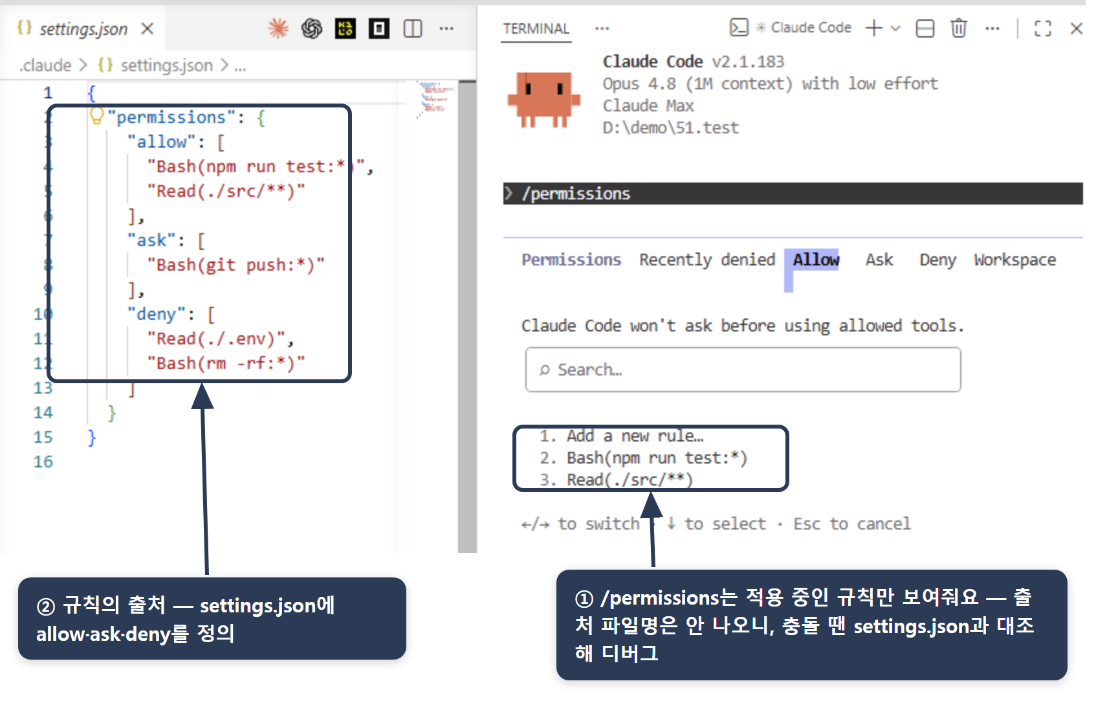Select the settings.json editor tab

[x=83, y=28]
